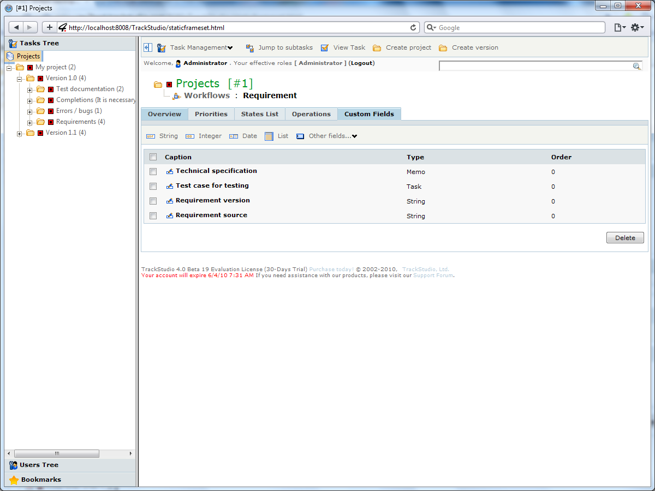Click the Jump to subtasks icon
Viewport: 655px width, 491px height.
coord(250,48)
